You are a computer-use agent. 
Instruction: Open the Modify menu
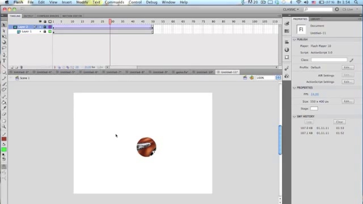coord(82,2)
